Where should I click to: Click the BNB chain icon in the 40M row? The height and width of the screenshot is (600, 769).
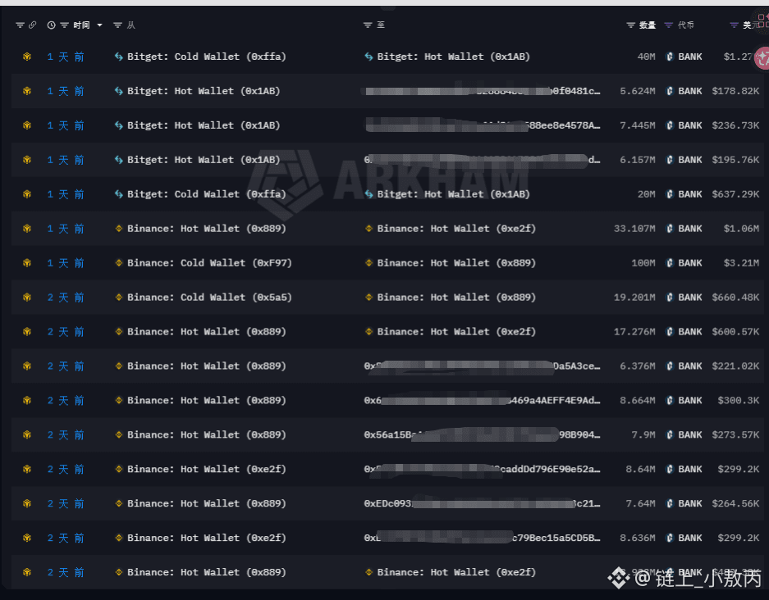[x=27, y=57]
